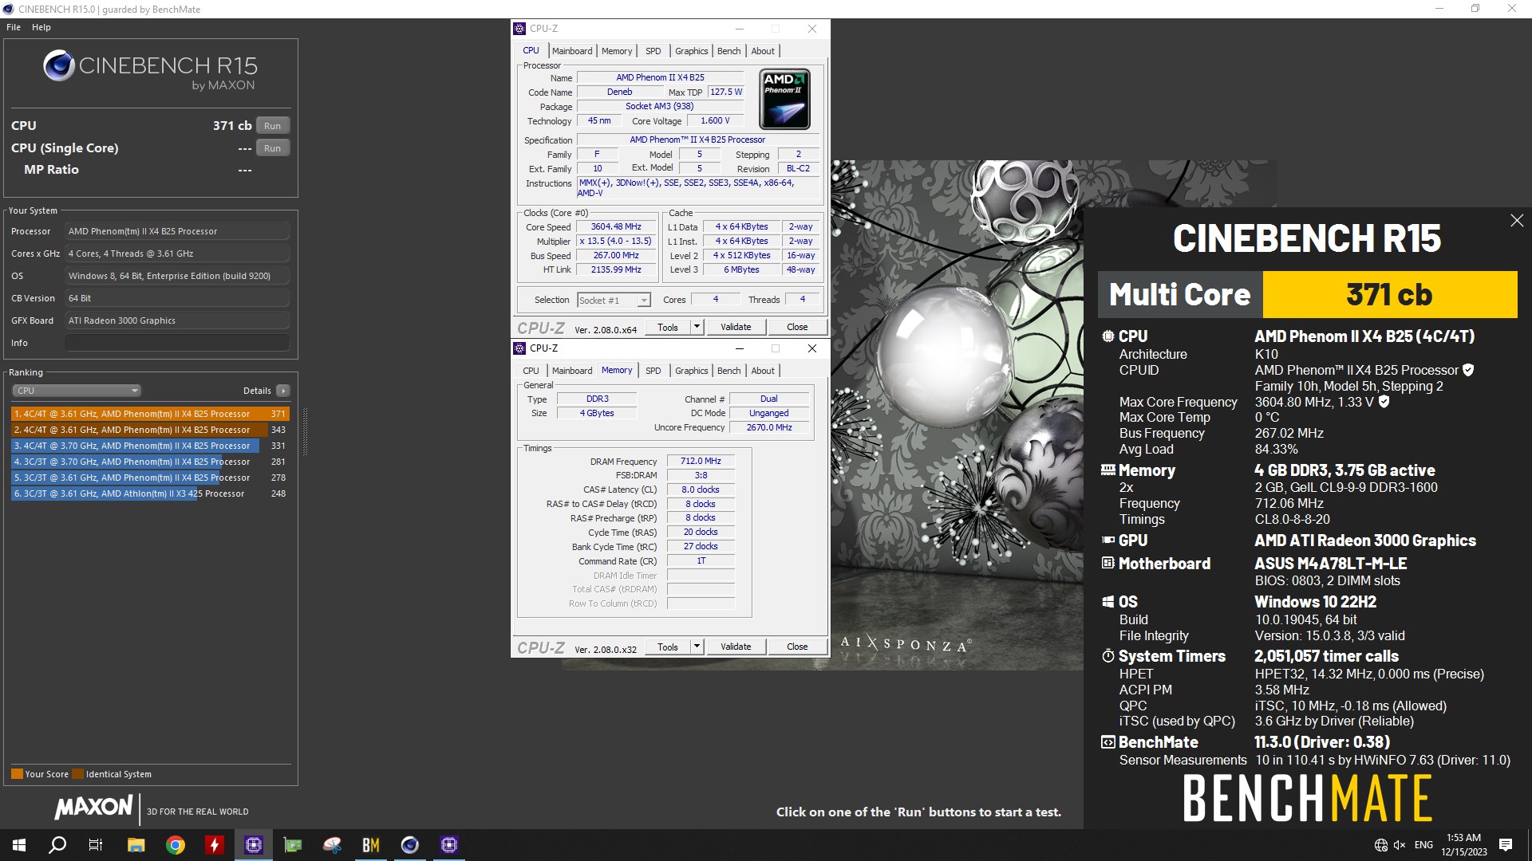Open File Explorer from the taskbar
The height and width of the screenshot is (861, 1532).
click(136, 845)
